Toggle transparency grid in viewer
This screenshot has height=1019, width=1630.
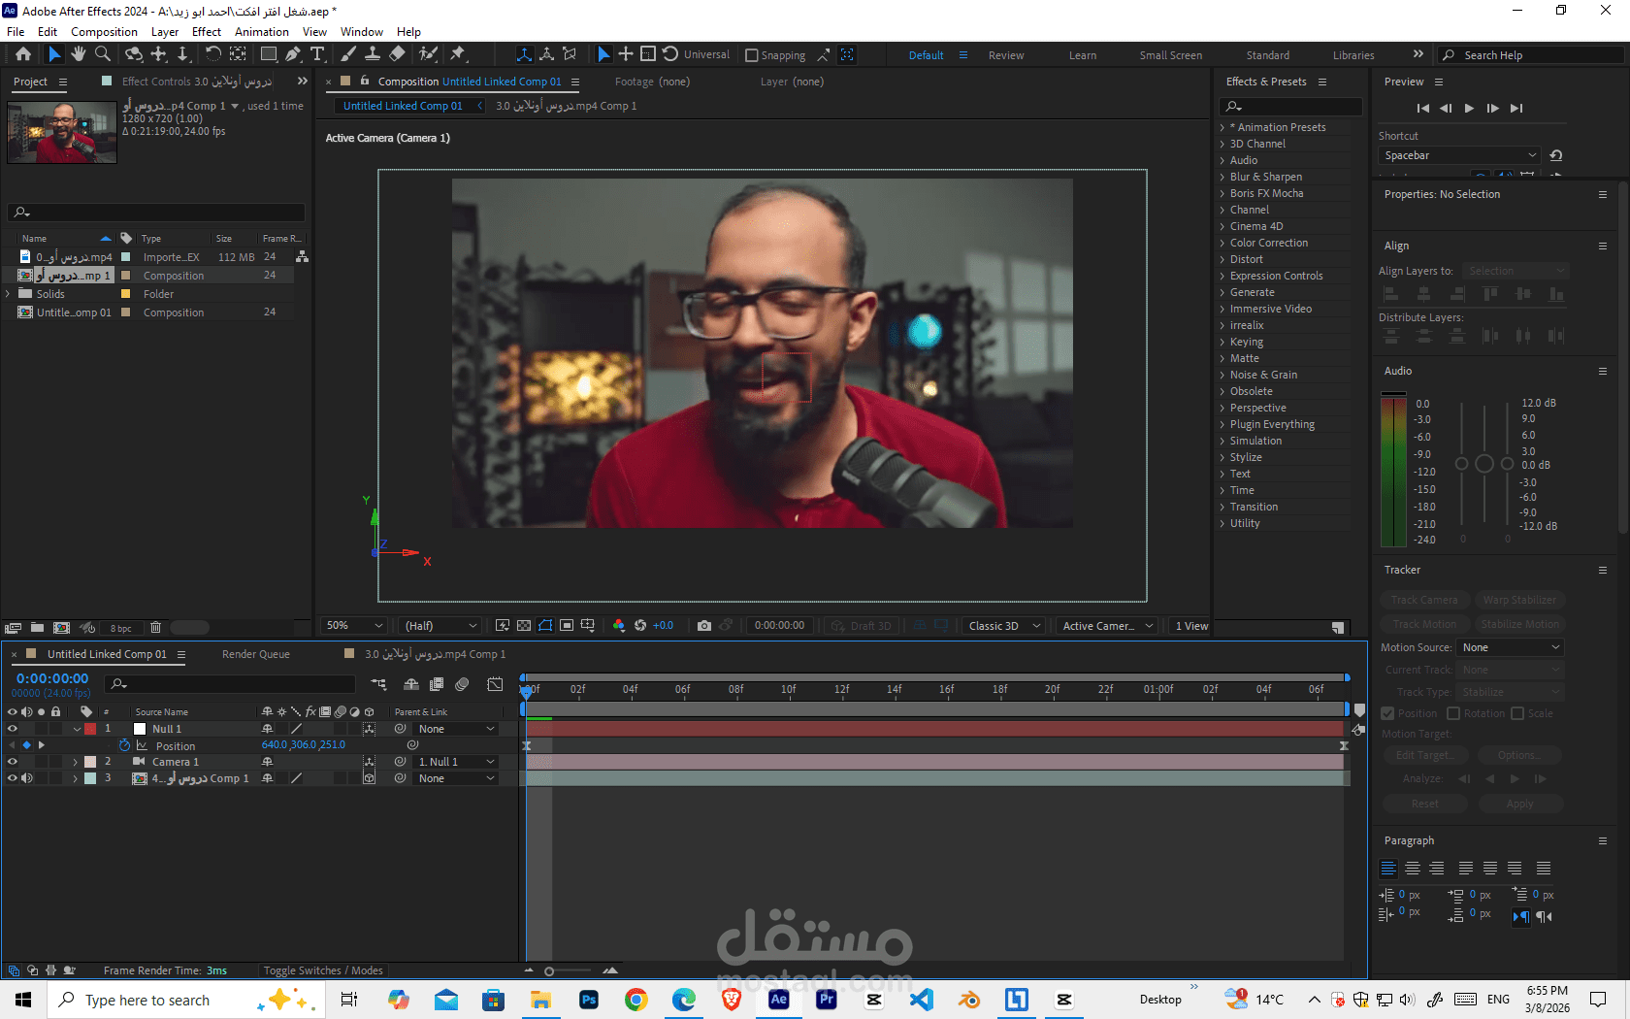pos(524,626)
